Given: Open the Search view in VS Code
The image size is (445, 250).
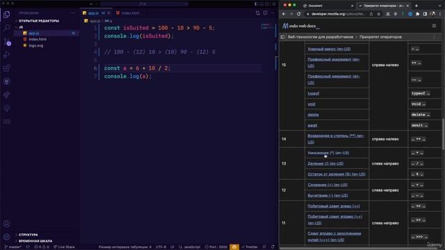Looking at the screenshot, I should pos(6,28).
